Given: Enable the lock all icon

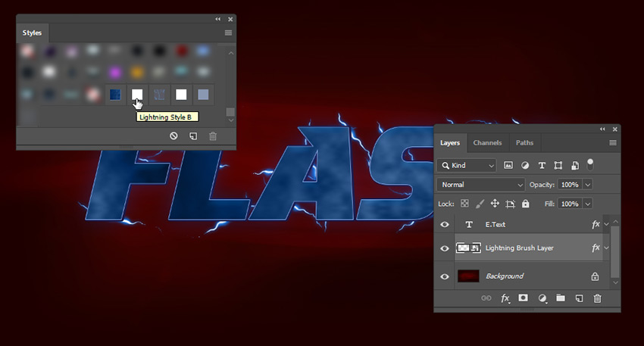Looking at the screenshot, I should click(x=527, y=204).
